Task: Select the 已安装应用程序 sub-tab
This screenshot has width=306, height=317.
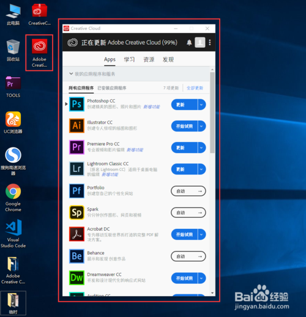Action: click(112, 88)
